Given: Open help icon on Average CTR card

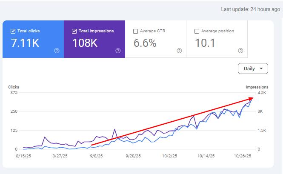Looking at the screenshot, I should pyautogui.click(x=179, y=51).
